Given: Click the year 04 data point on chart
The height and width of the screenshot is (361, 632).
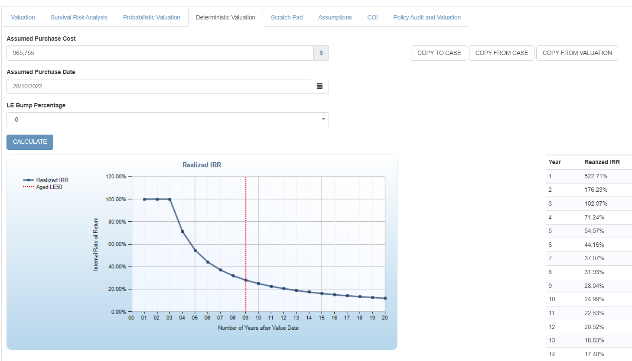Looking at the screenshot, I should coord(182,232).
